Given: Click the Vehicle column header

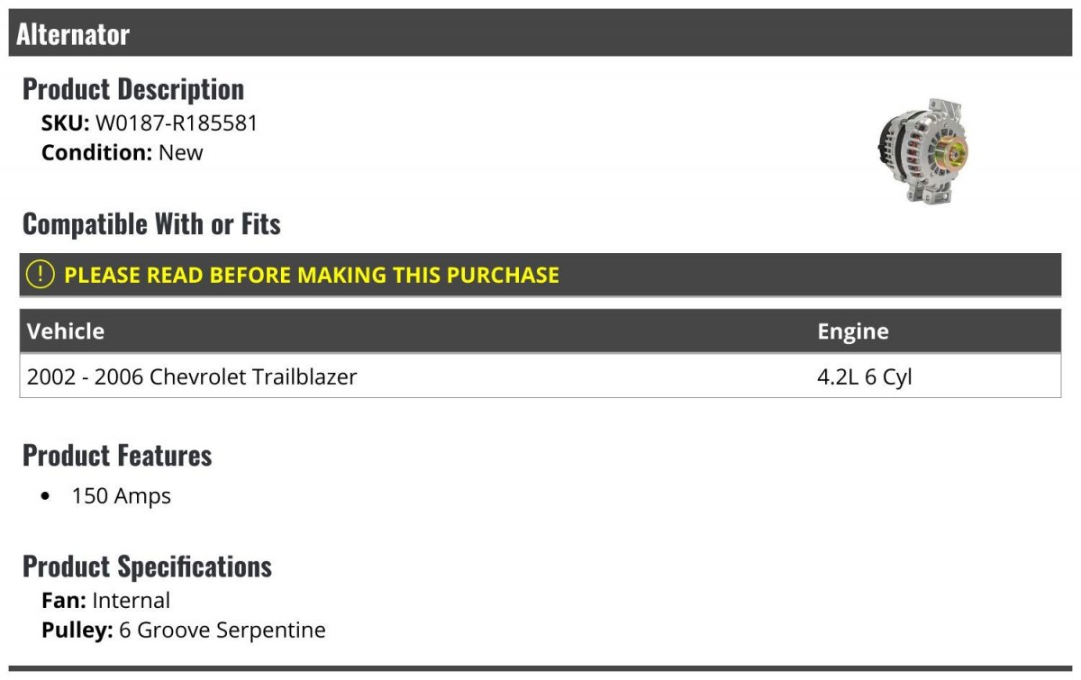Looking at the screenshot, I should coord(66,331).
